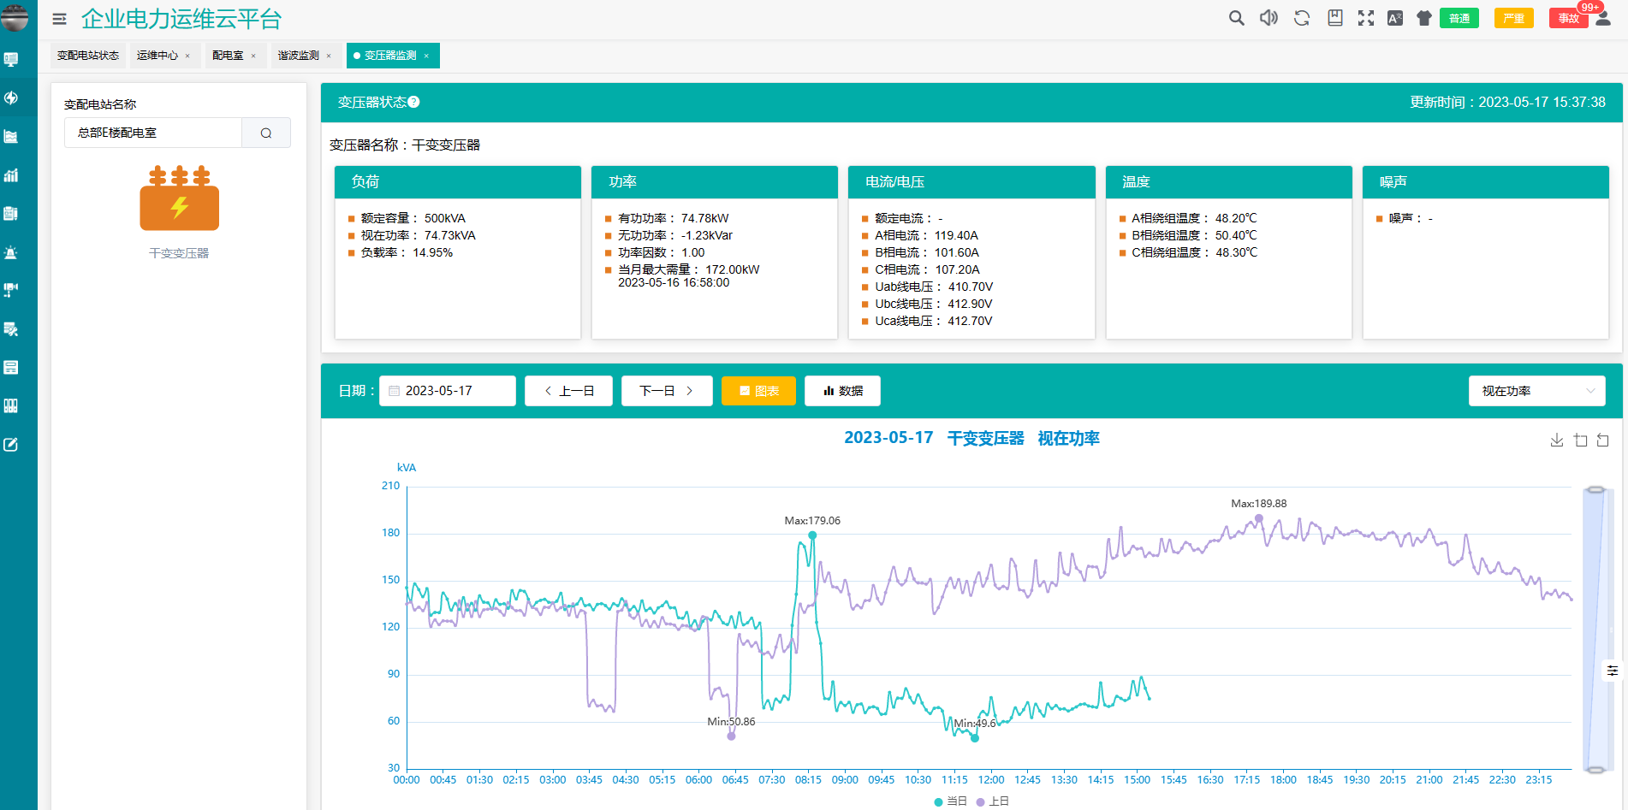Mute alarm sound with the speaker icon
This screenshot has width=1628, height=810.
coord(1269,18)
